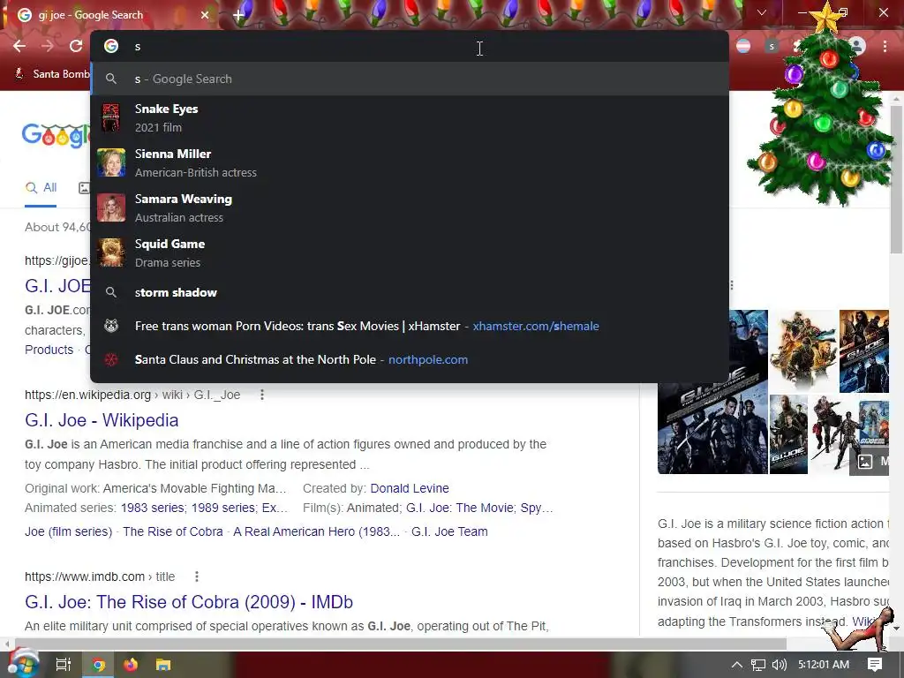This screenshot has width=904, height=678.
Task: Open more options for the Wikipedia result
Action: 262,395
